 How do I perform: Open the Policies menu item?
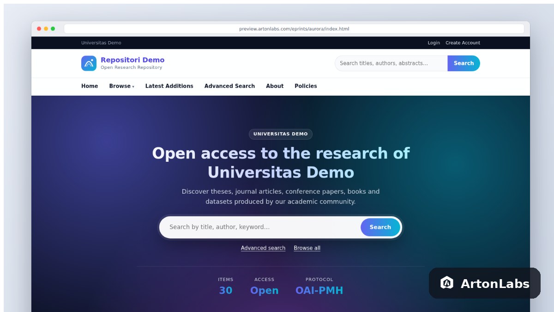tap(306, 86)
